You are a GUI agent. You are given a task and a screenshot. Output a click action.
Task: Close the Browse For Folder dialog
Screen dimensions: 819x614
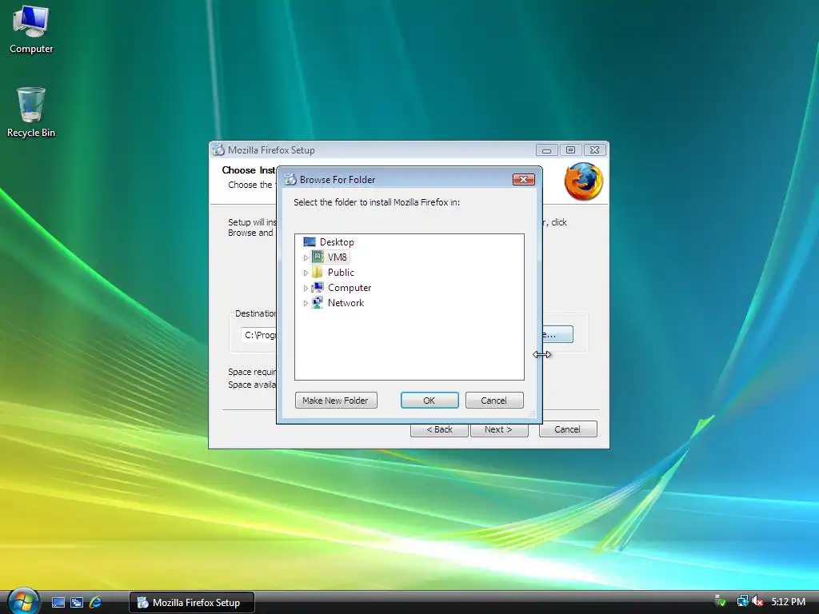tap(523, 180)
